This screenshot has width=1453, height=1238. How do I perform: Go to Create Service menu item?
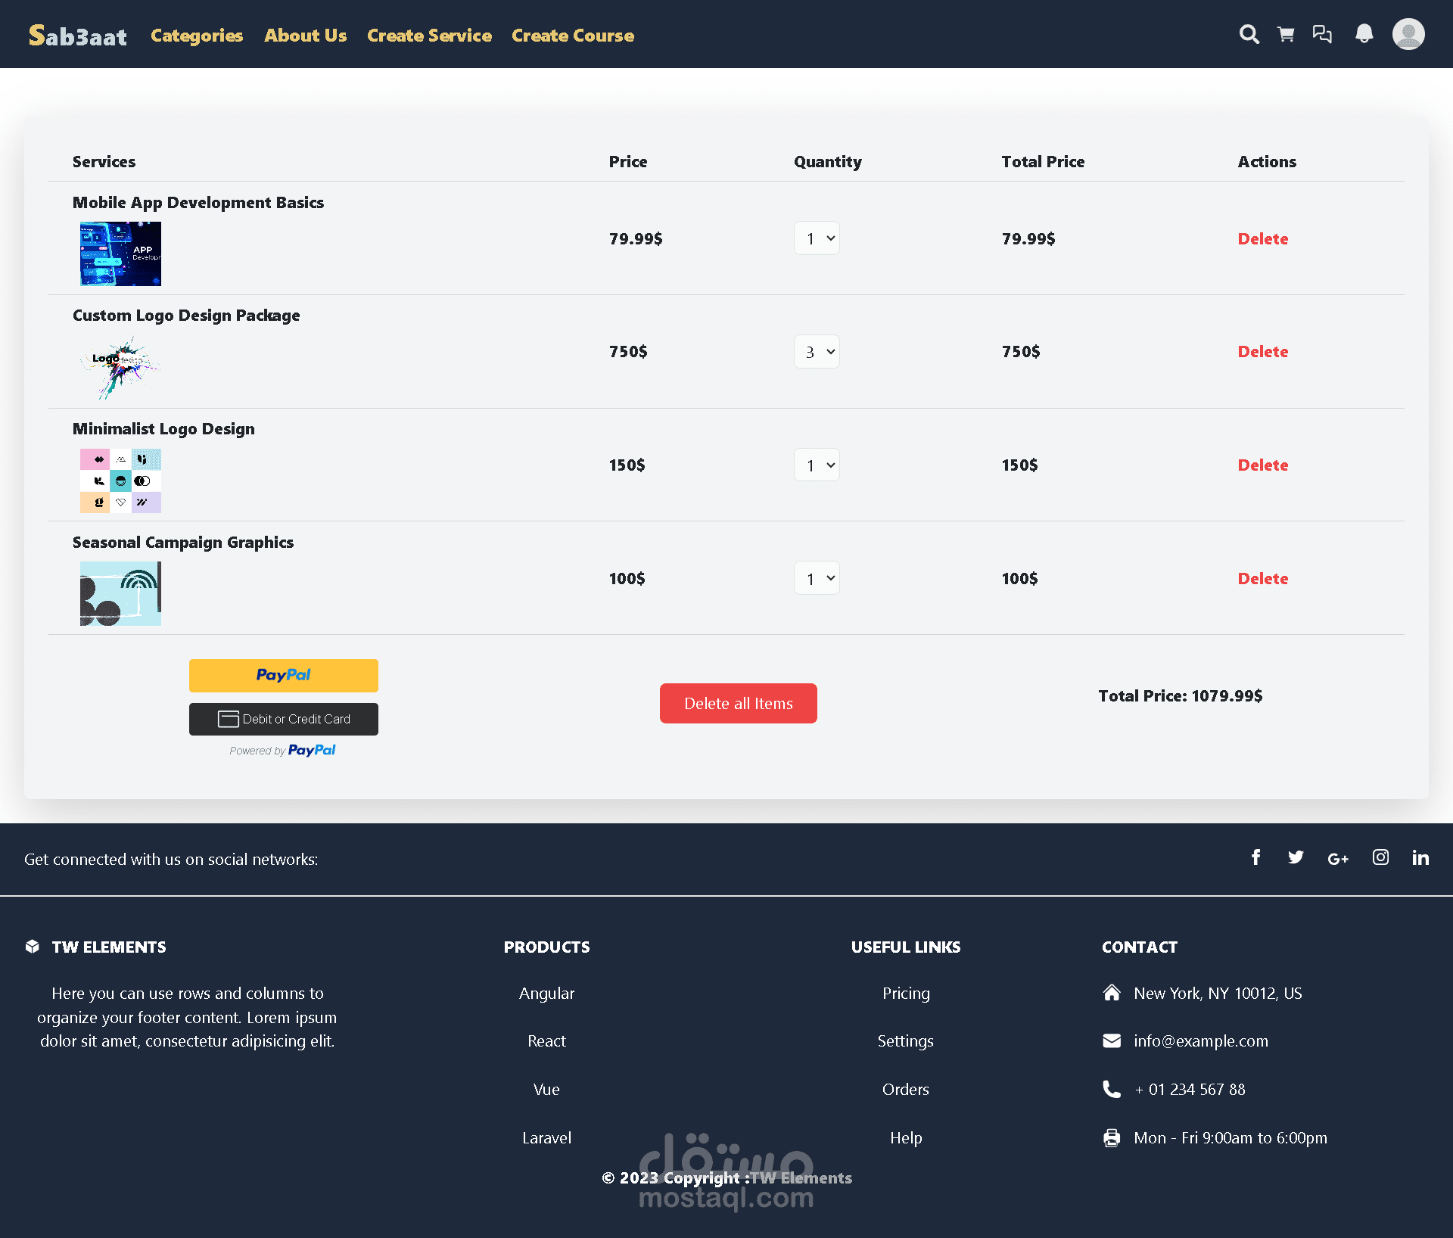[429, 36]
